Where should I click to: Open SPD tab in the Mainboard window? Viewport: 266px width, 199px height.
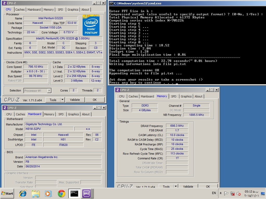61,114
